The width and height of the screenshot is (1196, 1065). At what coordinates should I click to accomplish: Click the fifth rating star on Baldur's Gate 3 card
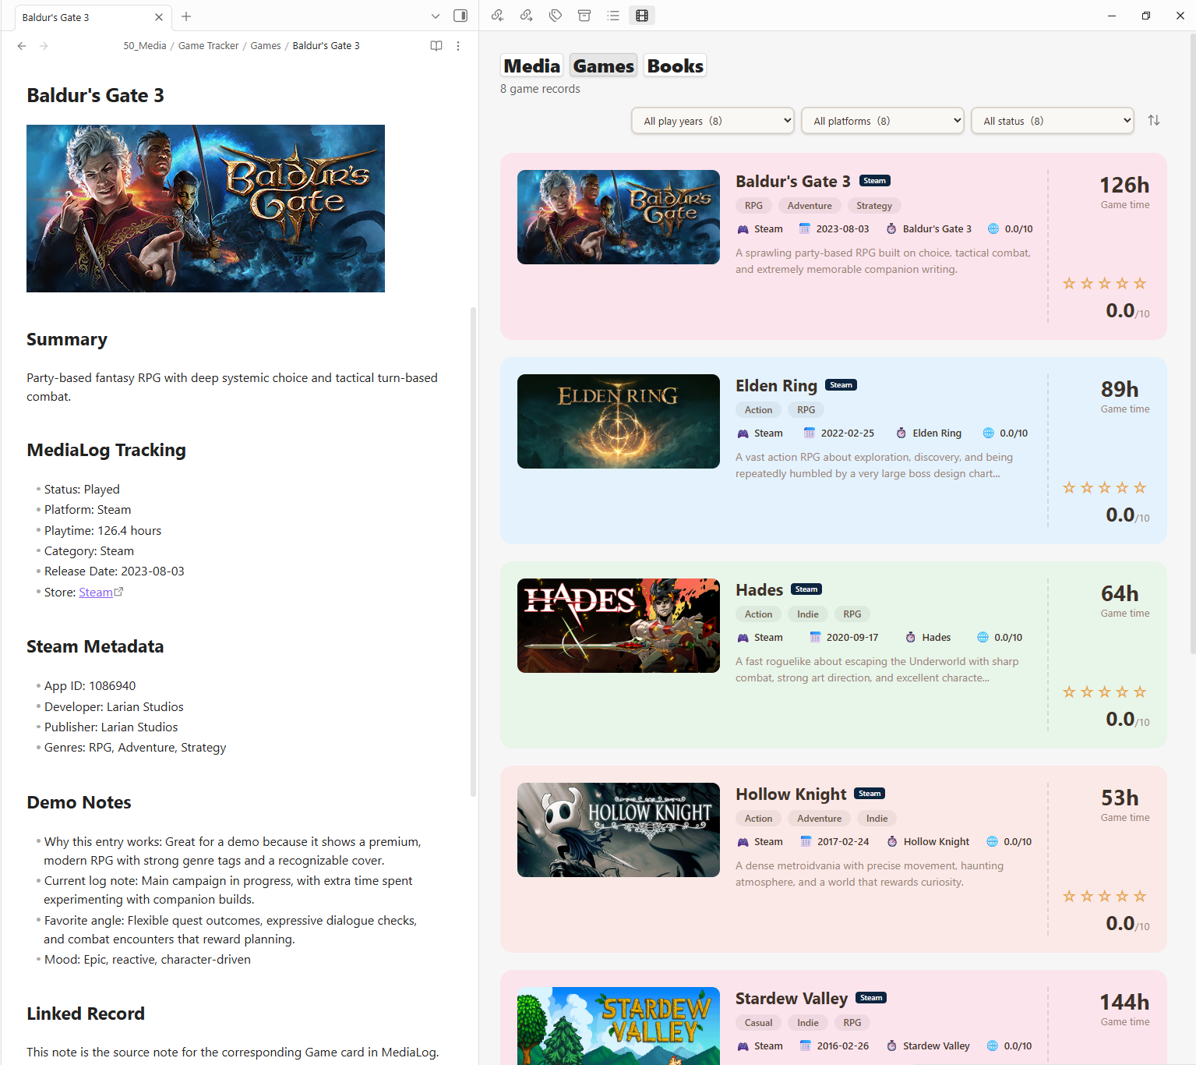[1140, 284]
